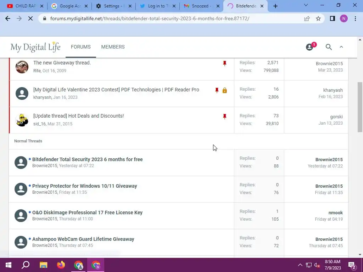This screenshot has width=363, height=272.
Task: Bookmark this page with the star icon
Action: click(318, 18)
